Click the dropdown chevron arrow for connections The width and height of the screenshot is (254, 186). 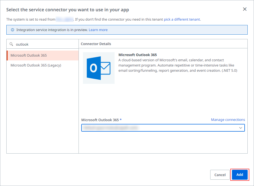click(x=241, y=128)
